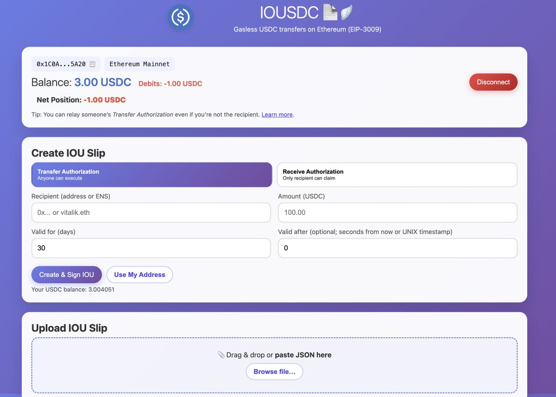Click Use My Address button
This screenshot has width=556, height=397.
(139, 275)
